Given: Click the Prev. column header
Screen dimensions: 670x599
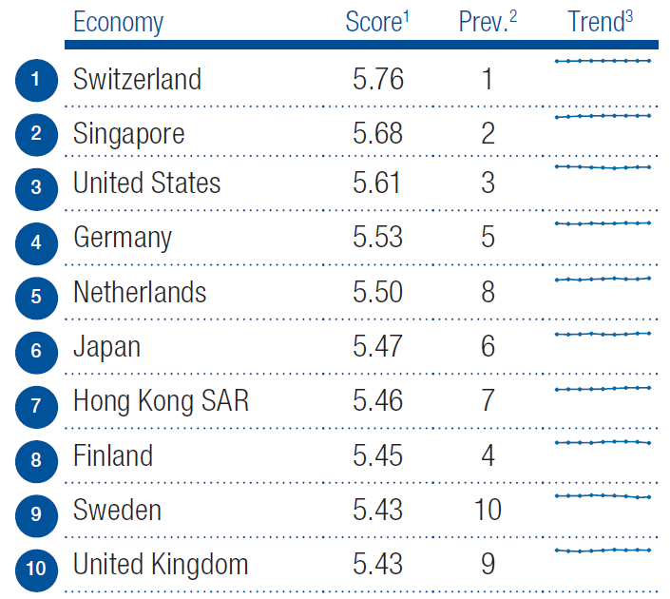Looking at the screenshot, I should tap(488, 23).
